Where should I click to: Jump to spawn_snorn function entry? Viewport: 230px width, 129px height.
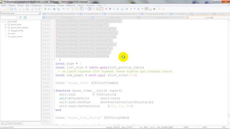pyautogui.click(x=17, y=37)
